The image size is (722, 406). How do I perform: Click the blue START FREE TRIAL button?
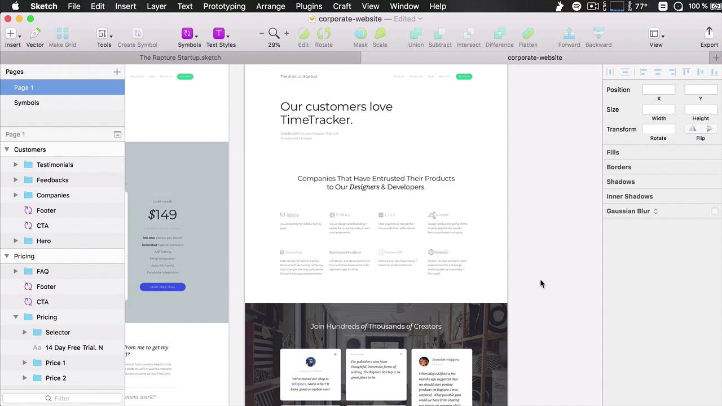click(162, 287)
